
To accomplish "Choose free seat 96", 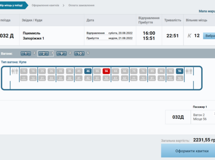I will pos(180,71).
